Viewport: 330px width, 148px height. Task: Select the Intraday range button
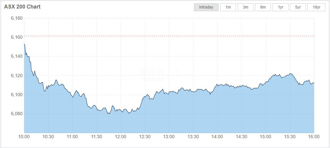coord(206,7)
